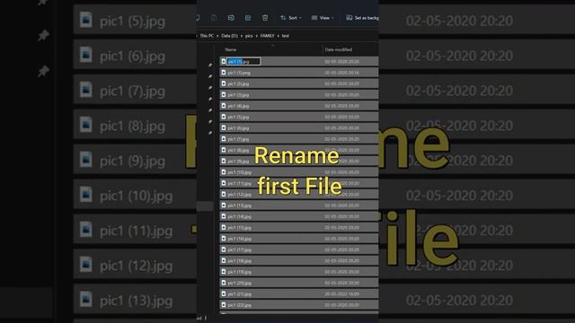Expand the breadcrumb chevron after Data (D:)
575x323 pixels.
click(242, 36)
